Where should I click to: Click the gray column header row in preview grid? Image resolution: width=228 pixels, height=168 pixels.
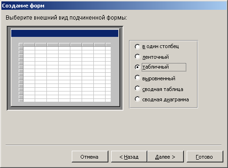67,45
